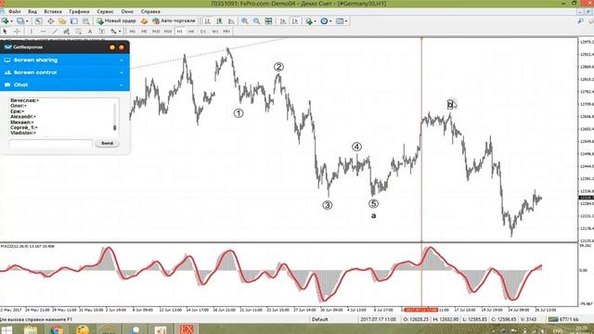Image resolution: width=594 pixels, height=334 pixels.
Task: Tile chart windows icon
Action: click(x=268, y=21)
